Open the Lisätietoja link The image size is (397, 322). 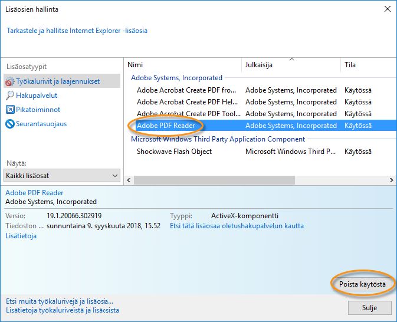click(21, 236)
